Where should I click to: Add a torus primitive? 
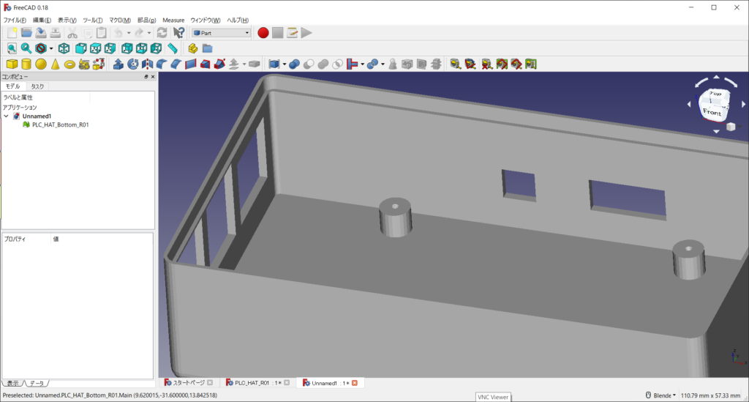click(x=69, y=64)
